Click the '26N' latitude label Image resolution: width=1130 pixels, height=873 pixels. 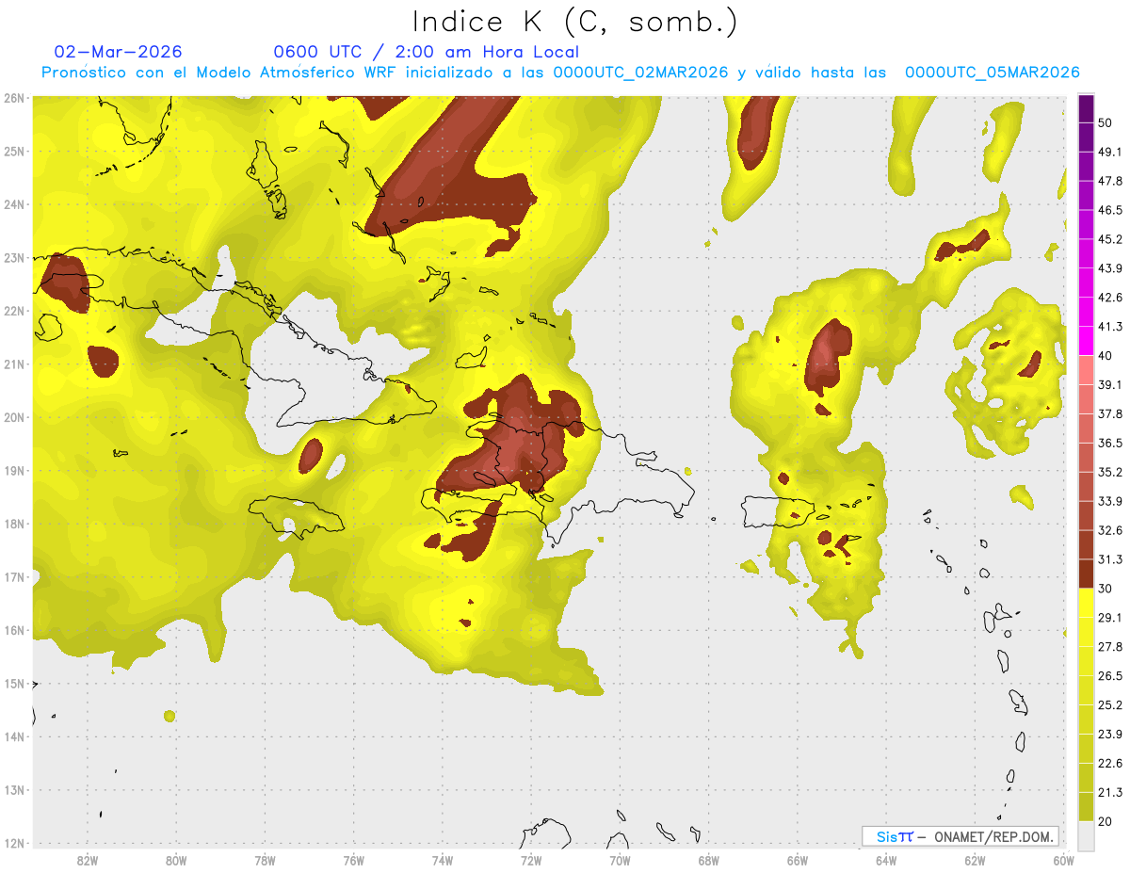pyautogui.click(x=13, y=98)
